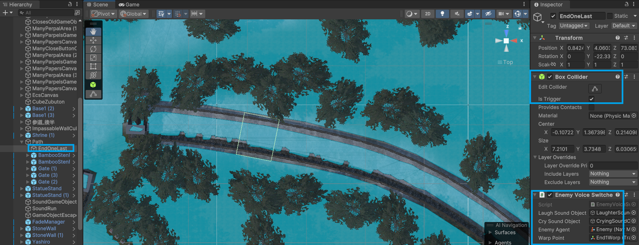Tick the Provides Contacts checkbox

pos(591,107)
